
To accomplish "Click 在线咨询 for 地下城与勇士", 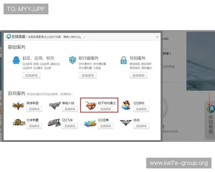I will pos(105,109).
